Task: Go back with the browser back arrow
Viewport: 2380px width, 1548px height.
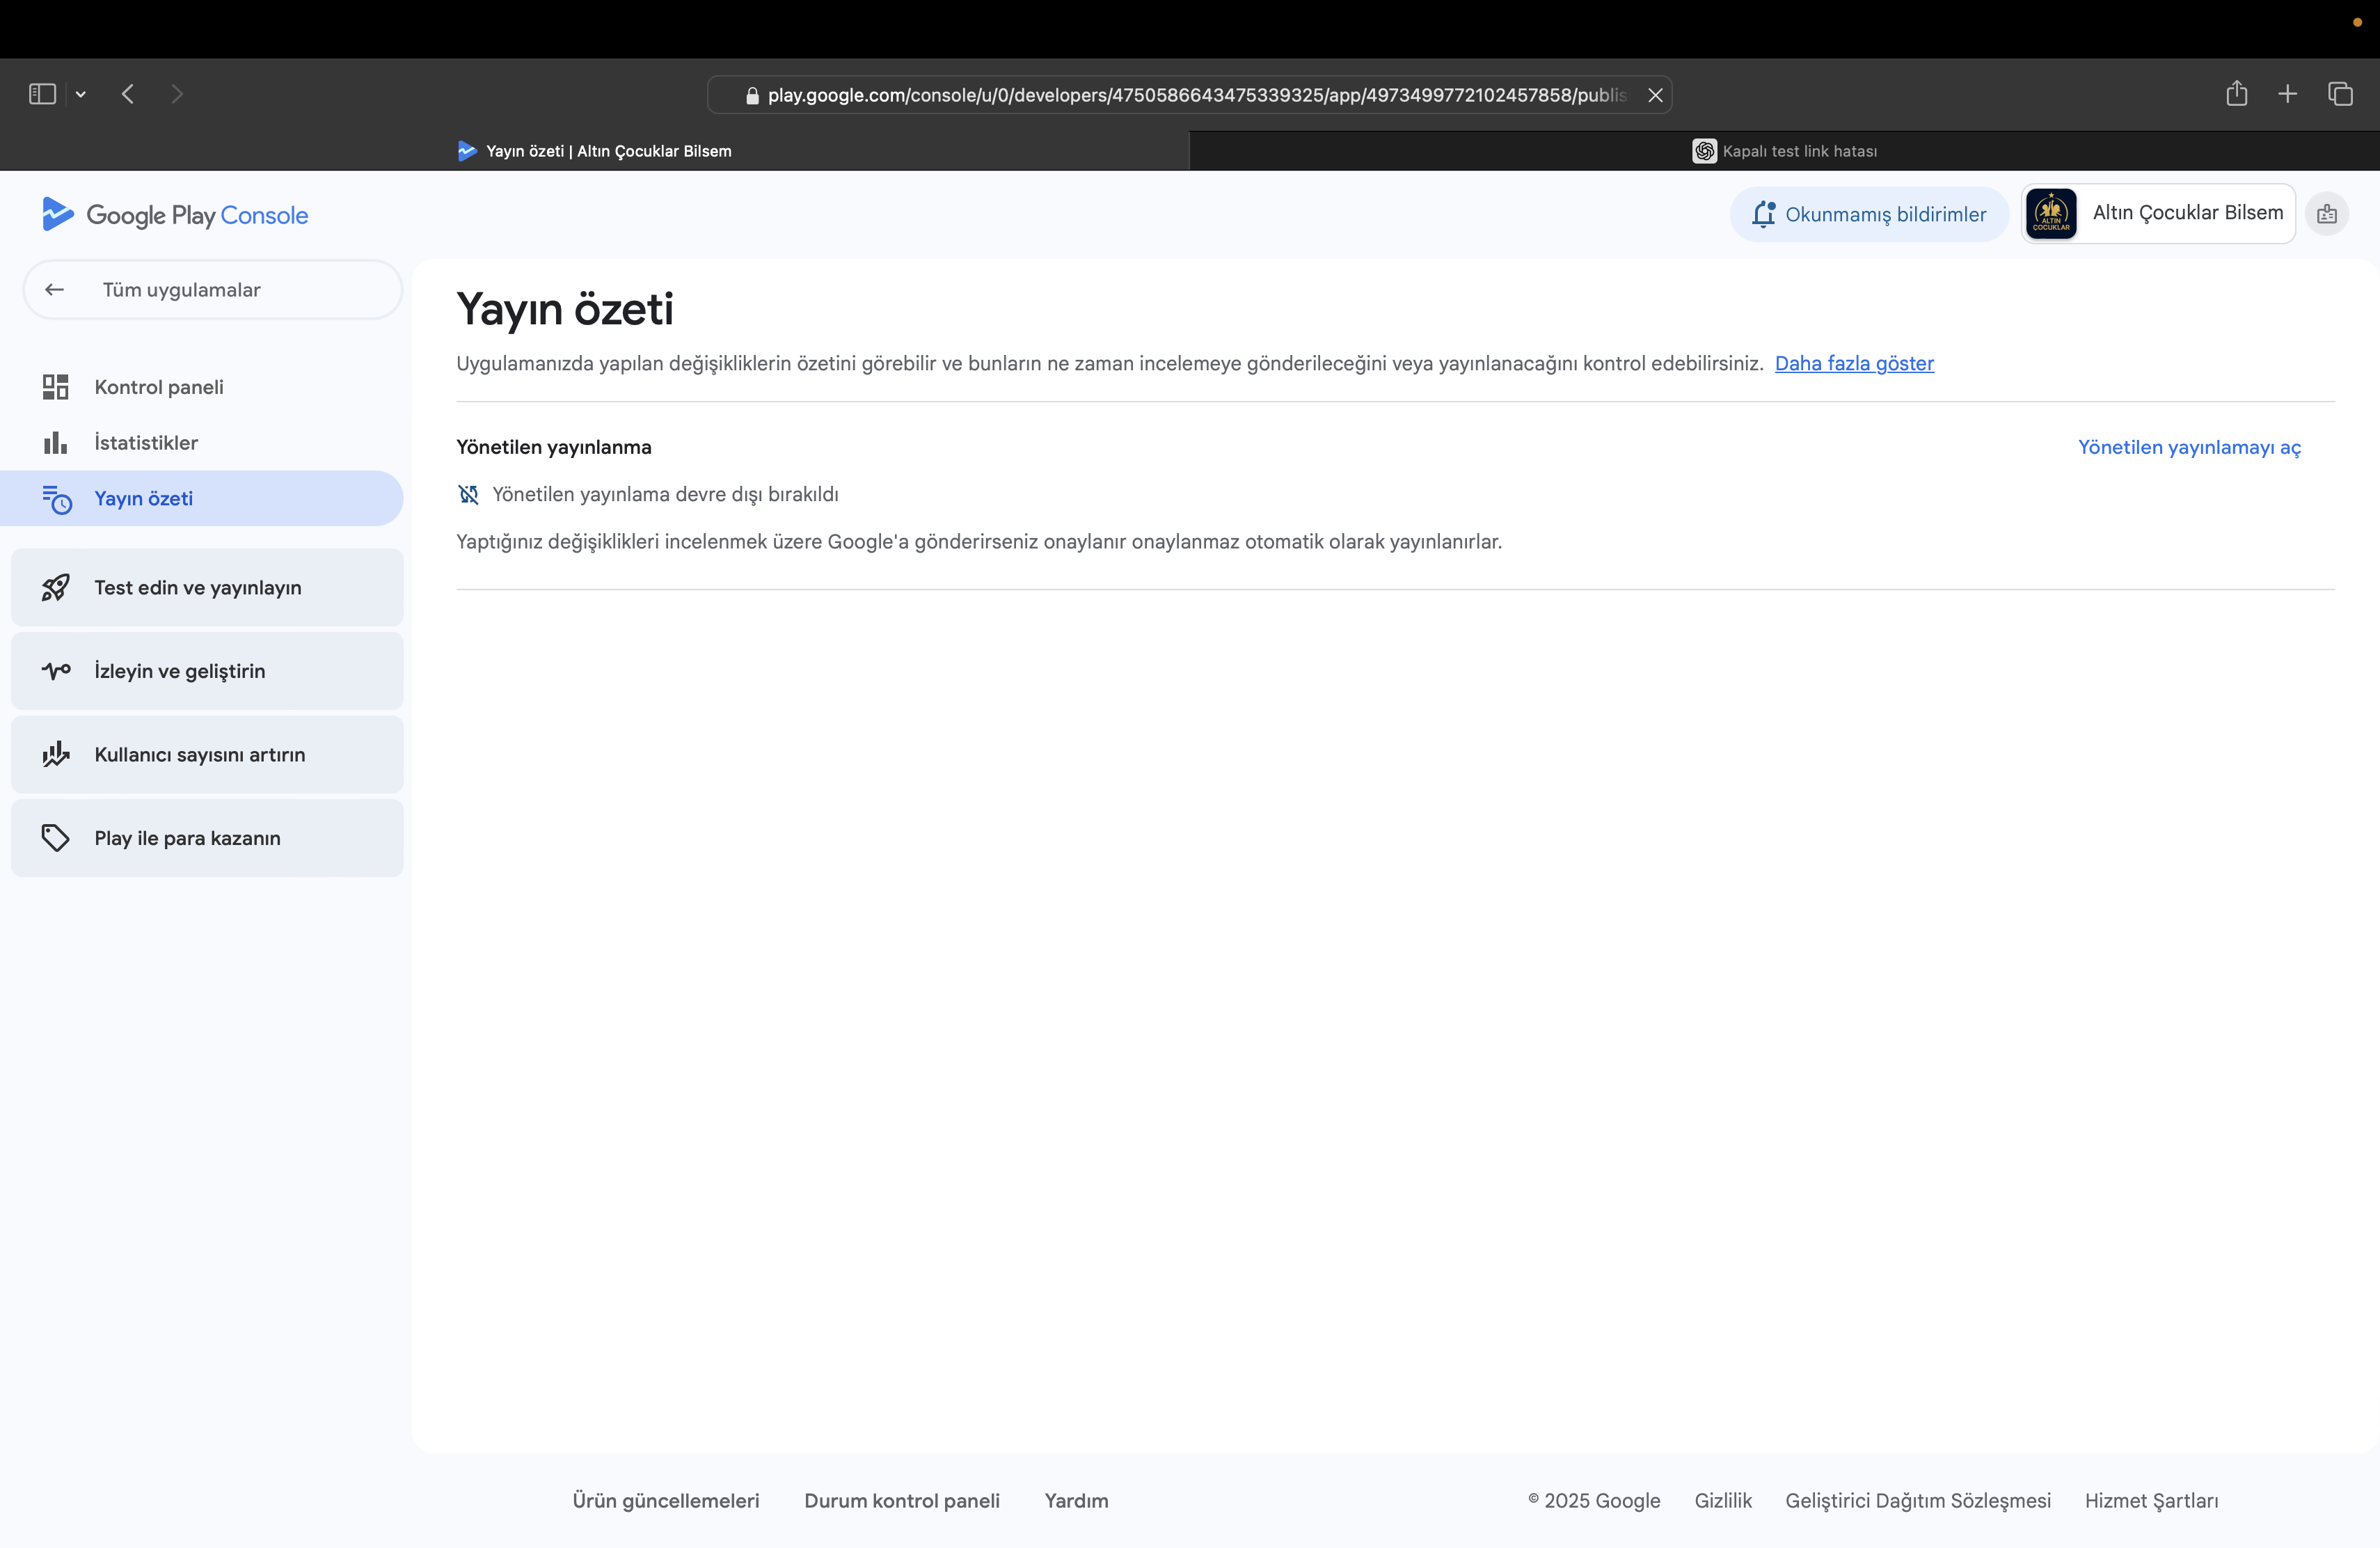Action: pyautogui.click(x=128, y=94)
